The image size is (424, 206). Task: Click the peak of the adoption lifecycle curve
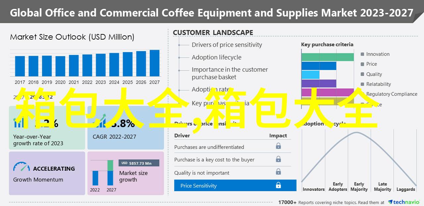[356, 132]
